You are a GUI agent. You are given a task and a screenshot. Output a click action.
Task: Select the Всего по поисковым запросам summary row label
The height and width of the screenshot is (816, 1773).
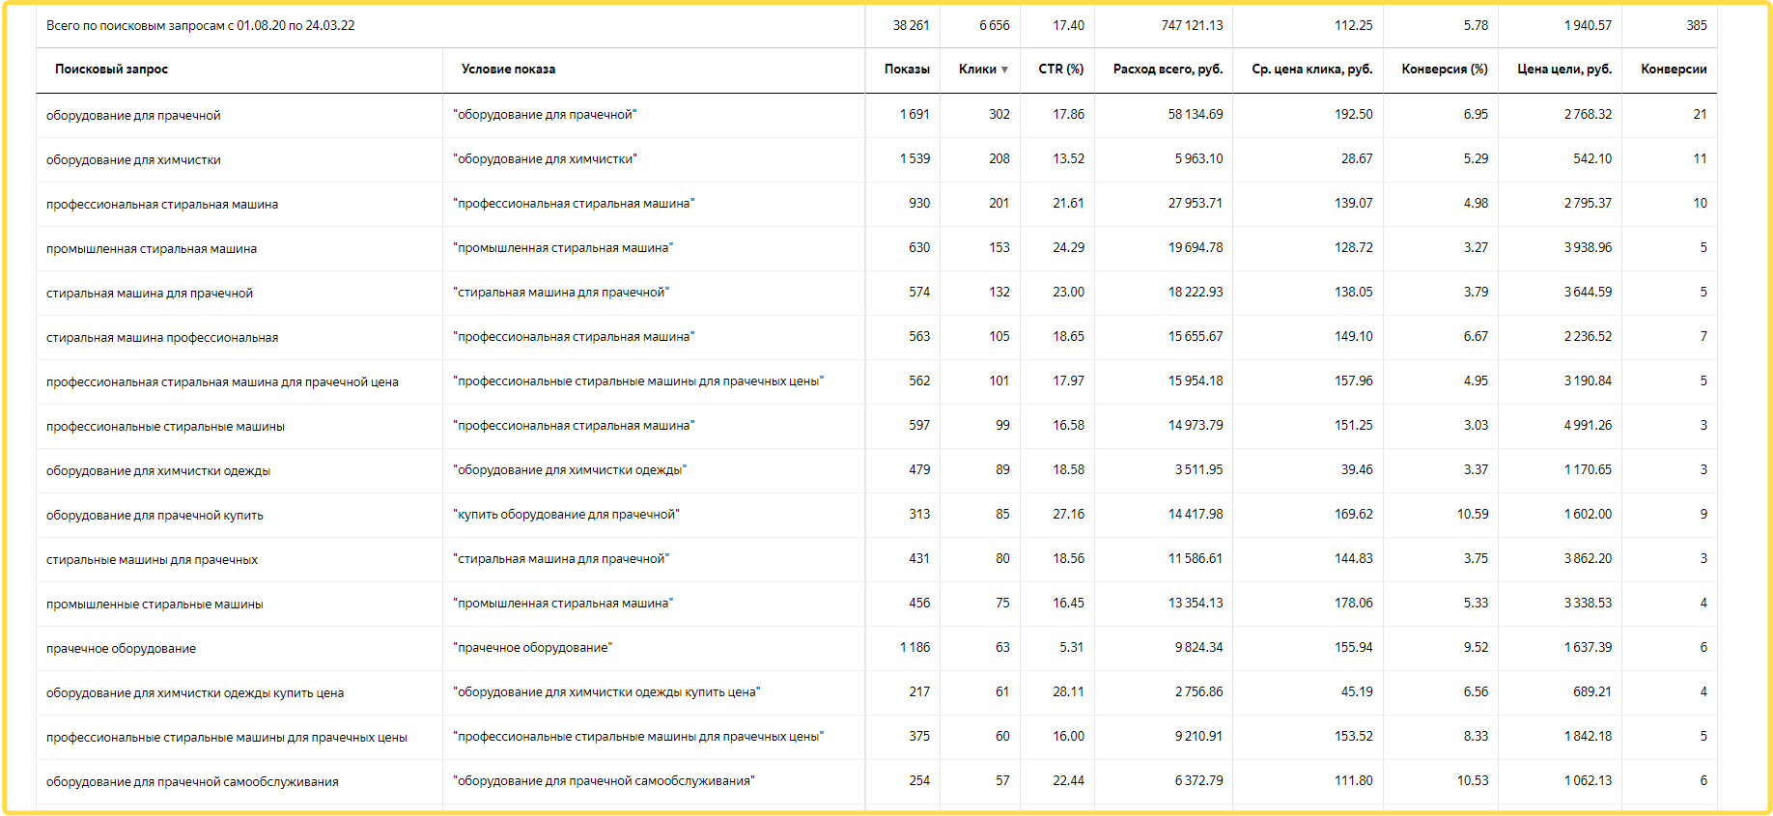coord(200,26)
